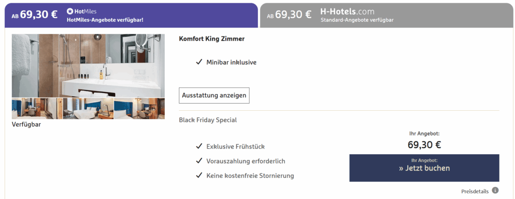
Task: Open the Preisdetails link
Action: (475, 191)
